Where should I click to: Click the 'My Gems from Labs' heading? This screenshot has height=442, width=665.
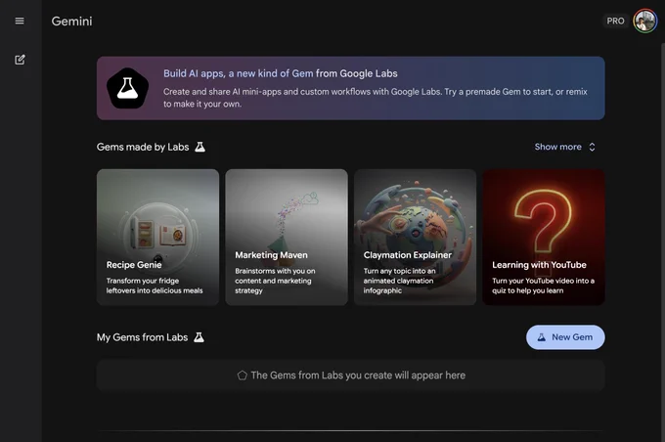142,337
